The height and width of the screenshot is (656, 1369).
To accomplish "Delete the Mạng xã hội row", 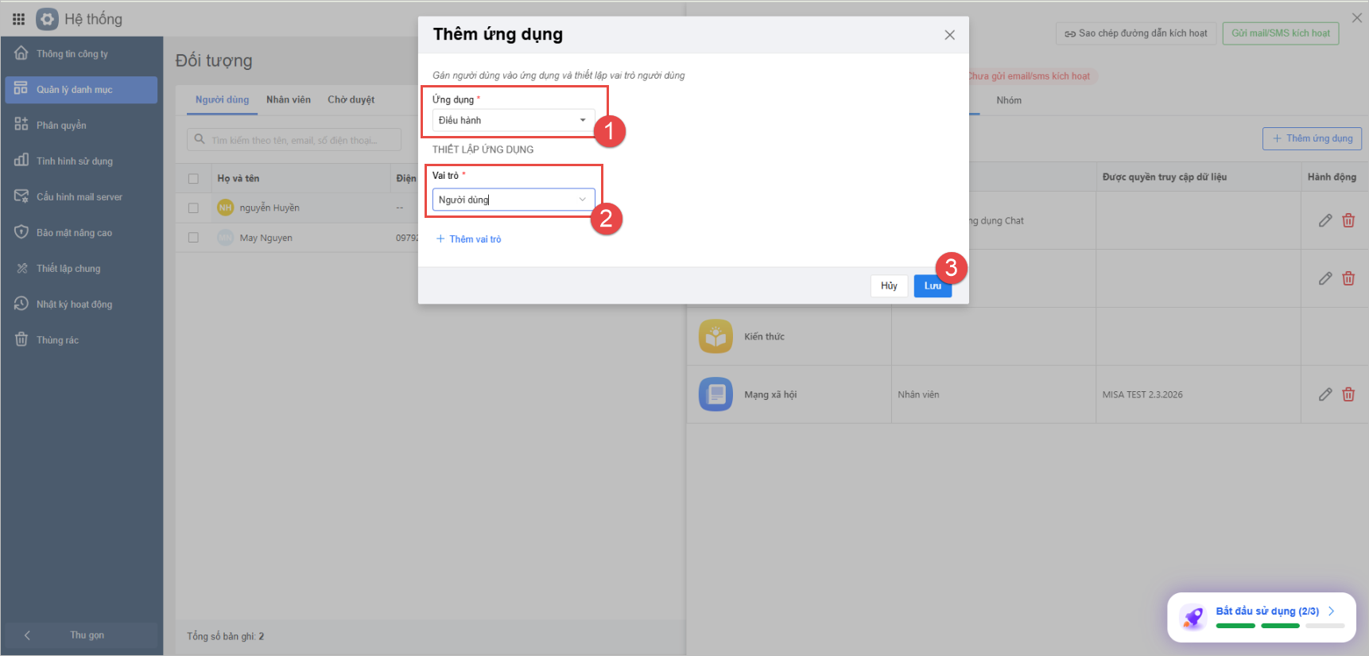I will (1348, 394).
